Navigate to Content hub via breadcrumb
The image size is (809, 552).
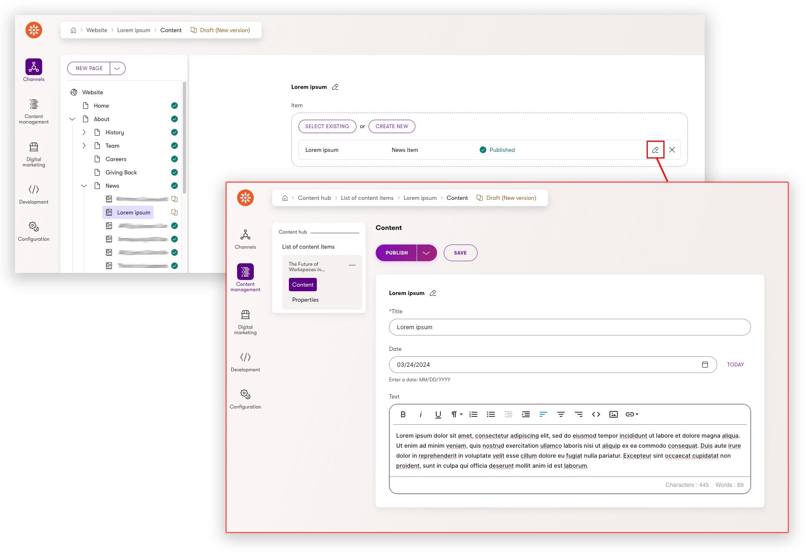click(314, 198)
